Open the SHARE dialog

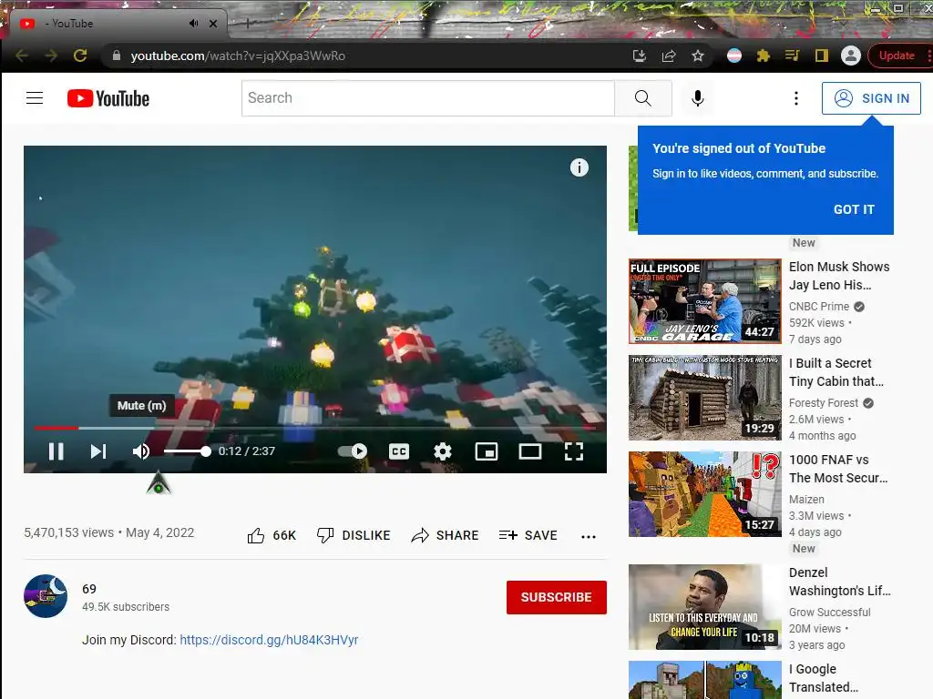pos(445,535)
